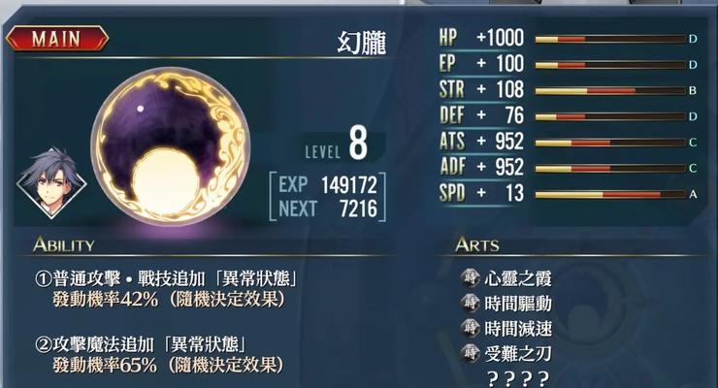
Task: Select ability ② 攻擊魔法 description
Action: [x=158, y=355]
